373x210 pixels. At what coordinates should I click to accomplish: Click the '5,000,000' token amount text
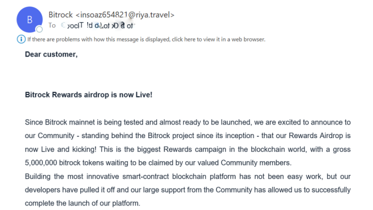coord(41,162)
